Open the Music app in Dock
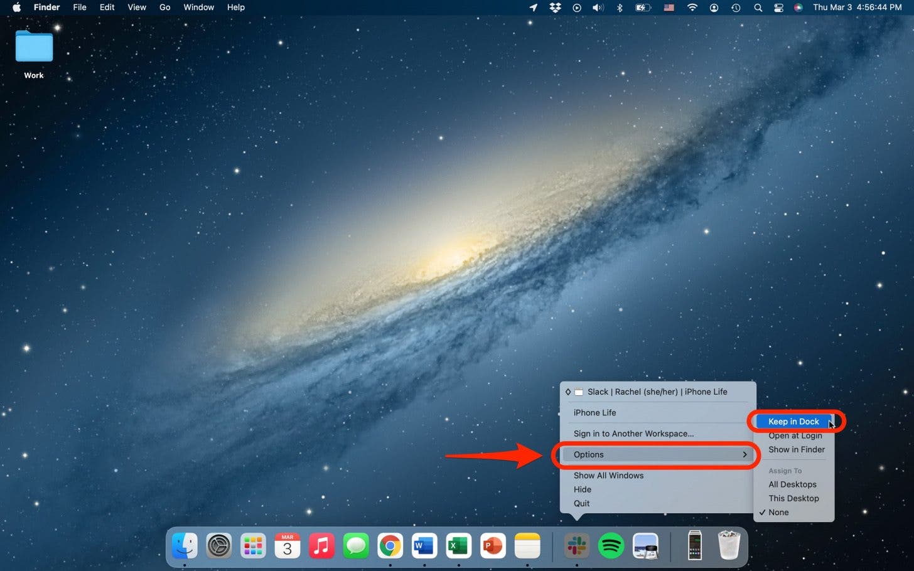Image resolution: width=914 pixels, height=571 pixels. [x=321, y=546]
